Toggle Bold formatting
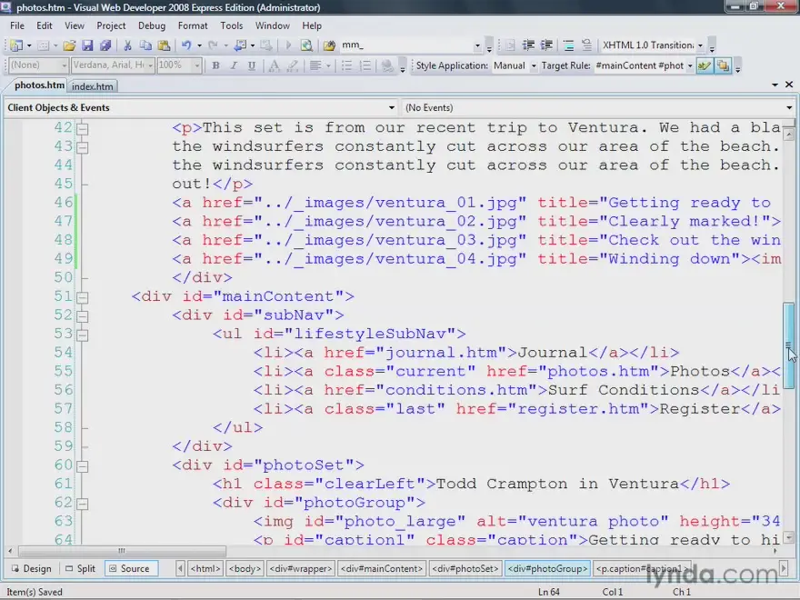The height and width of the screenshot is (600, 800). (215, 65)
